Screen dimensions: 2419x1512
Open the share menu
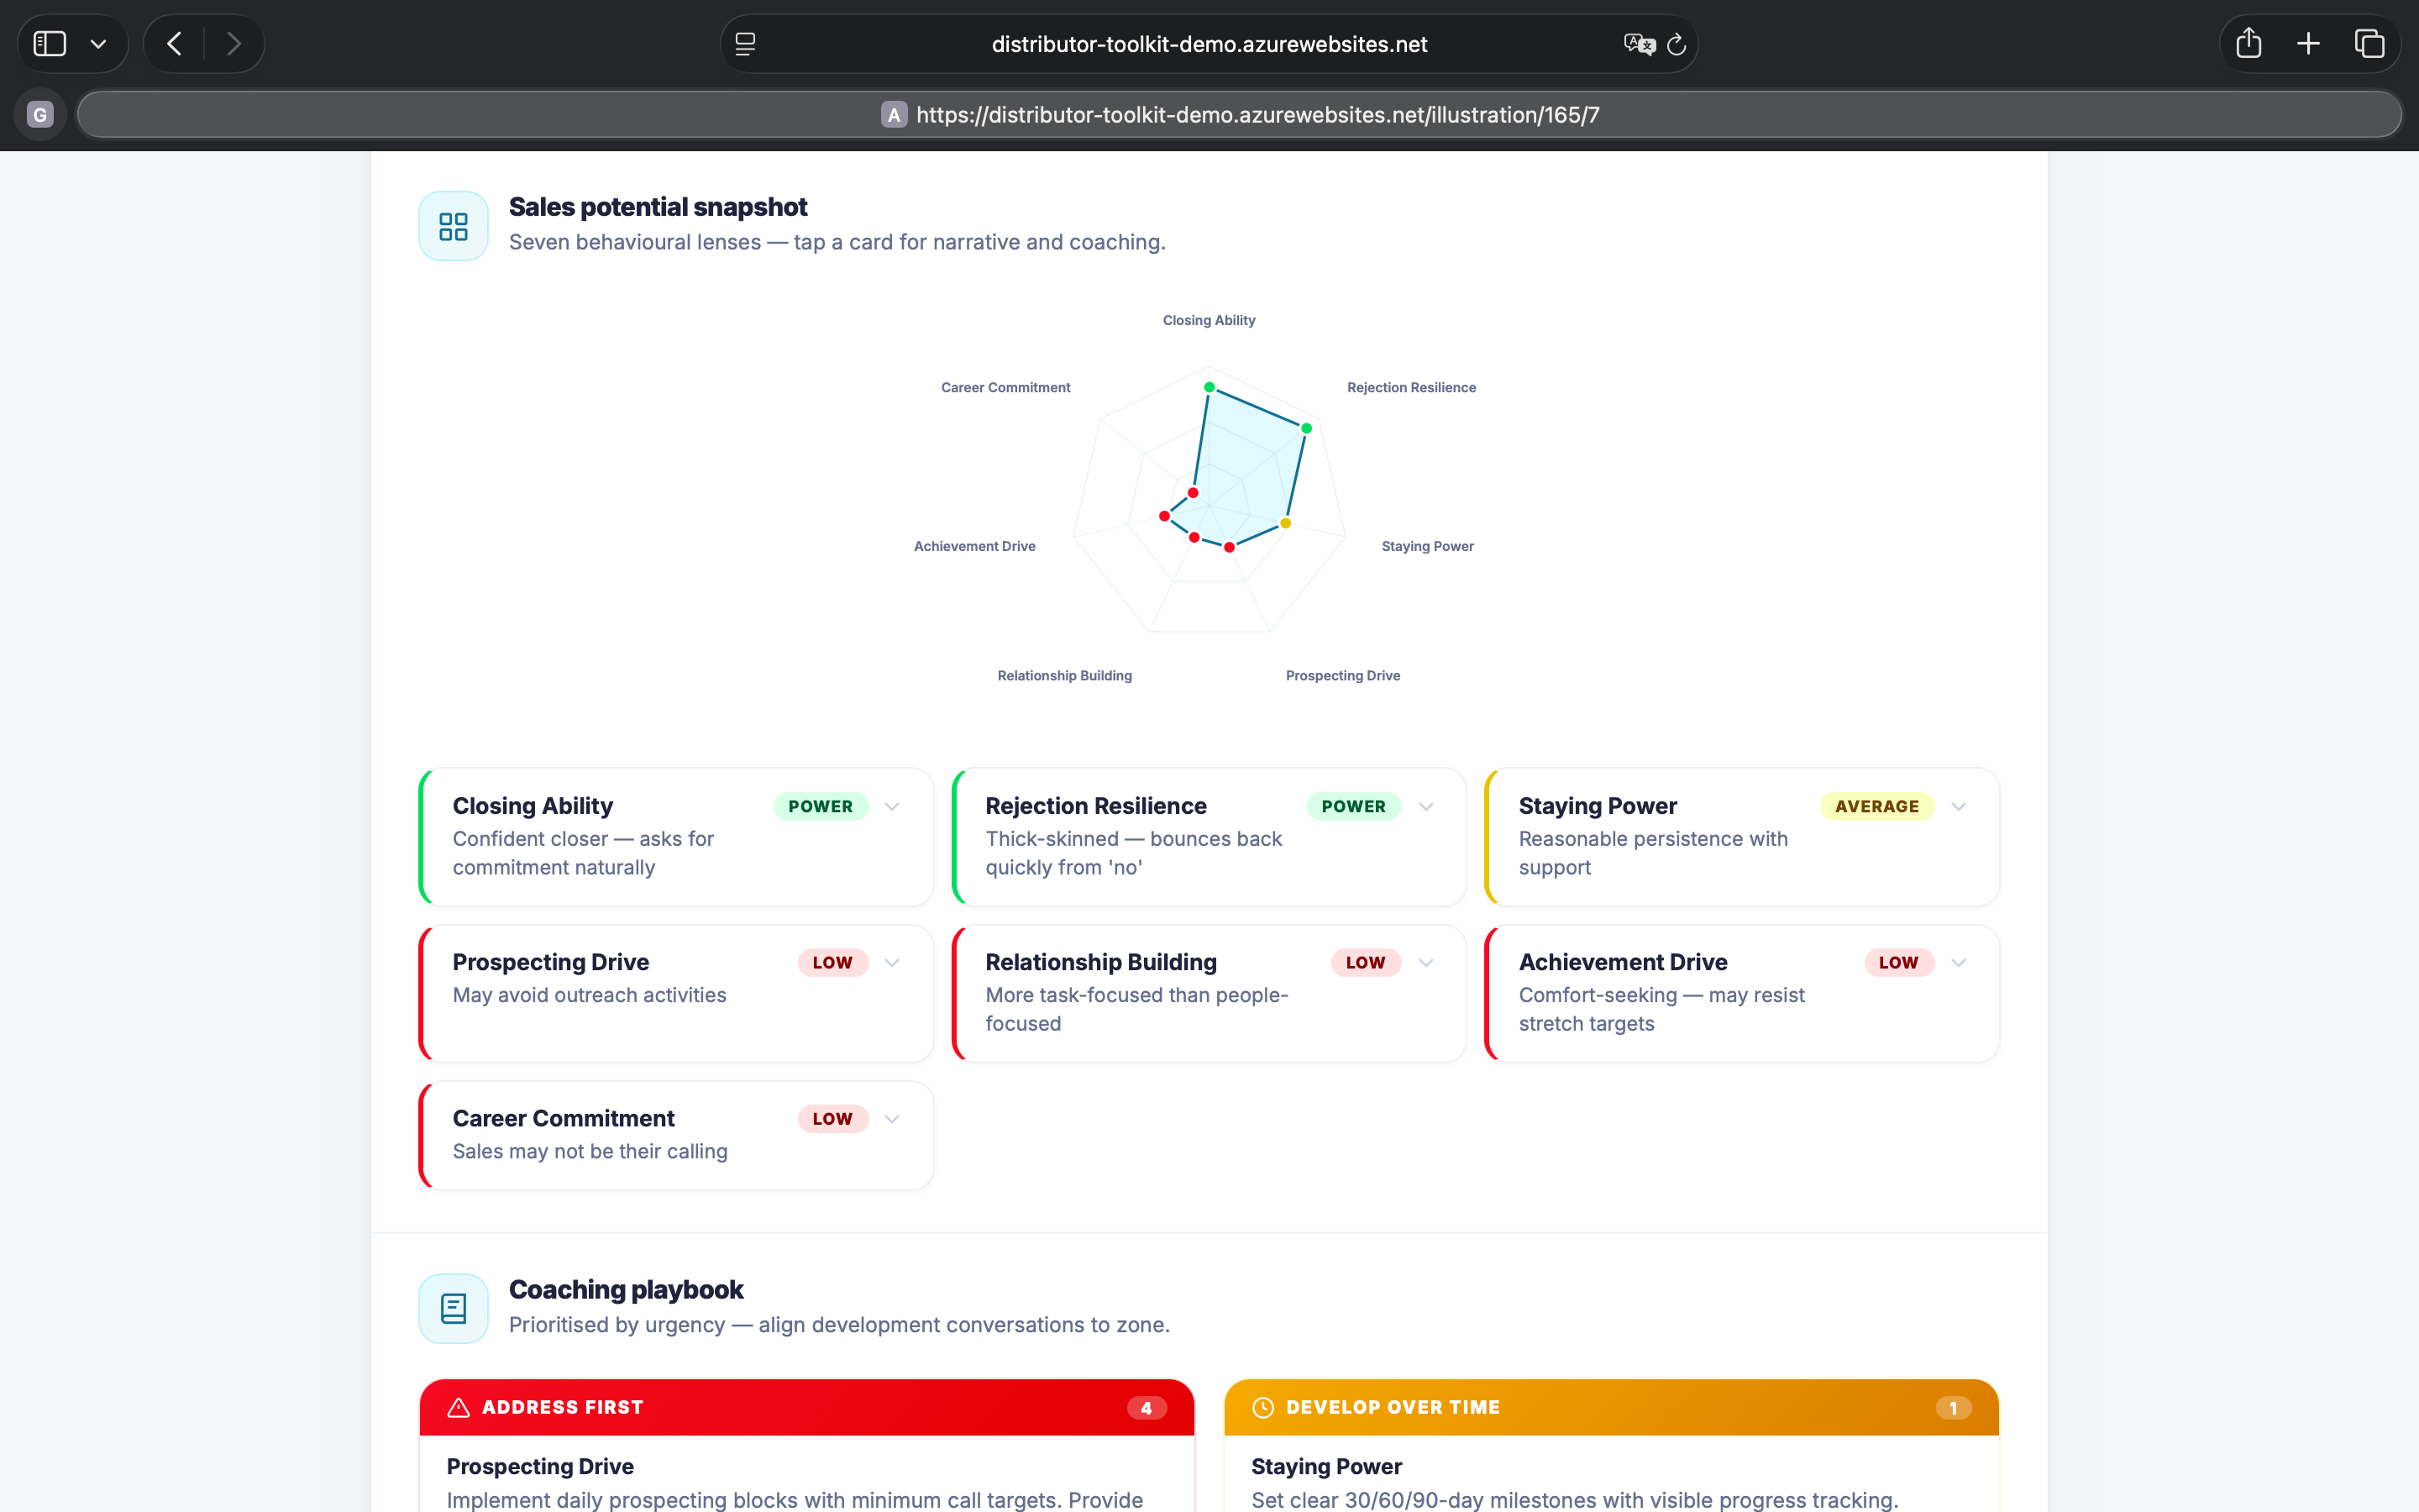2248,43
